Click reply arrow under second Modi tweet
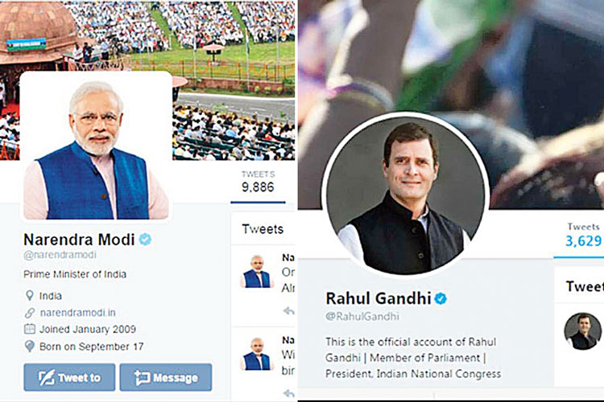Screen dimensions: 604x402 [288, 393]
